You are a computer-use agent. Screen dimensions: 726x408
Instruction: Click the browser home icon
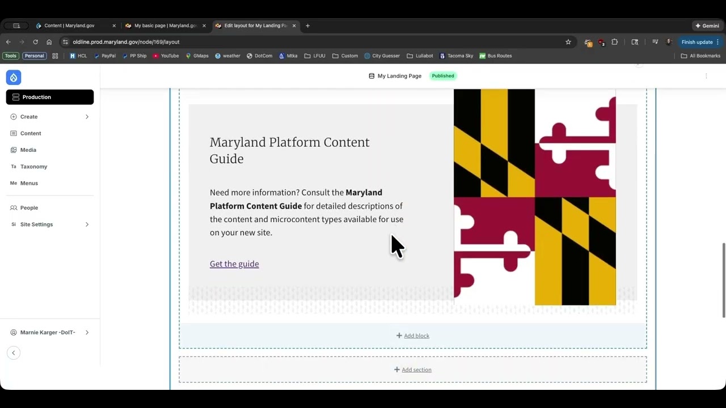click(x=49, y=42)
